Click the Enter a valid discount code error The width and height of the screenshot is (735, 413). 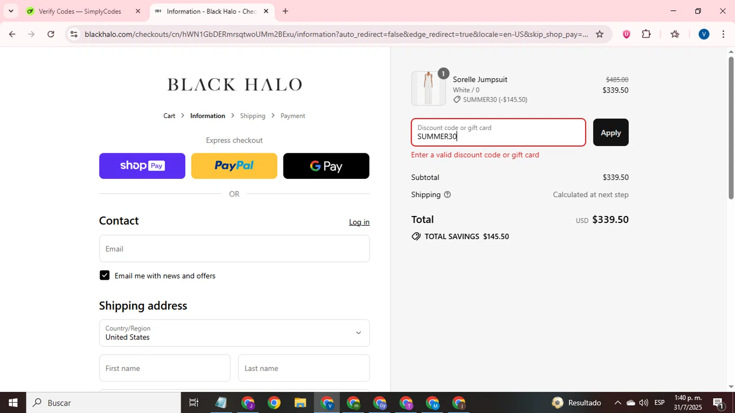click(x=475, y=155)
